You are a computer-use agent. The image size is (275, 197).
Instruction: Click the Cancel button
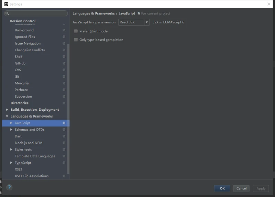point(241,188)
